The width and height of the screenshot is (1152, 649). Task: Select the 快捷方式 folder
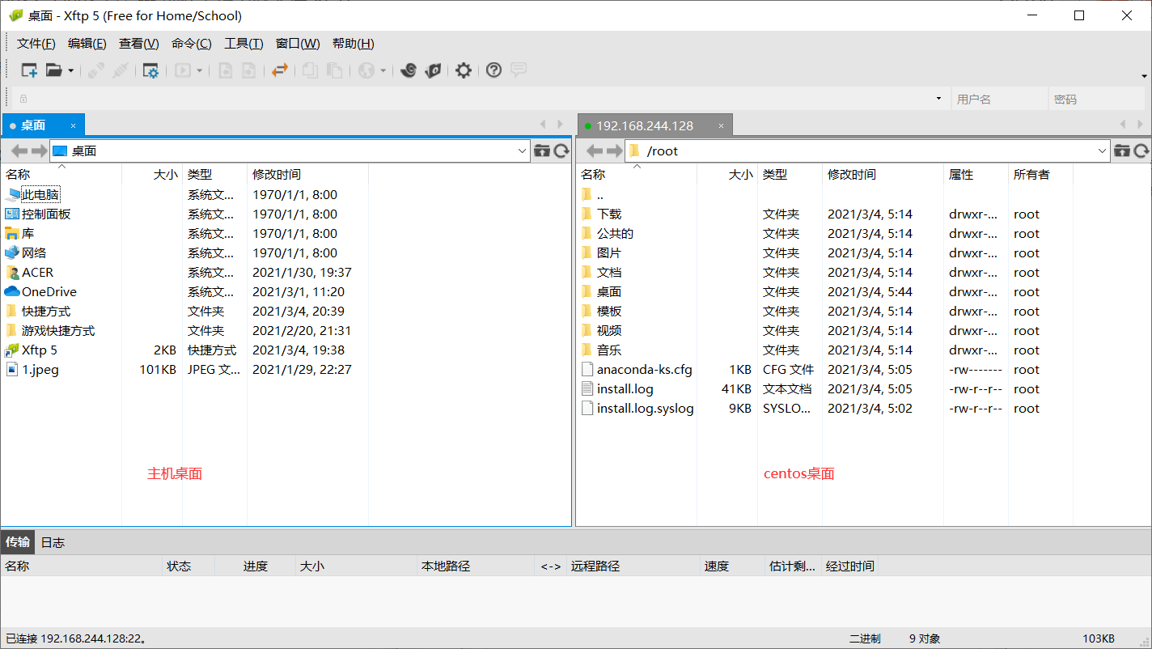(46, 311)
